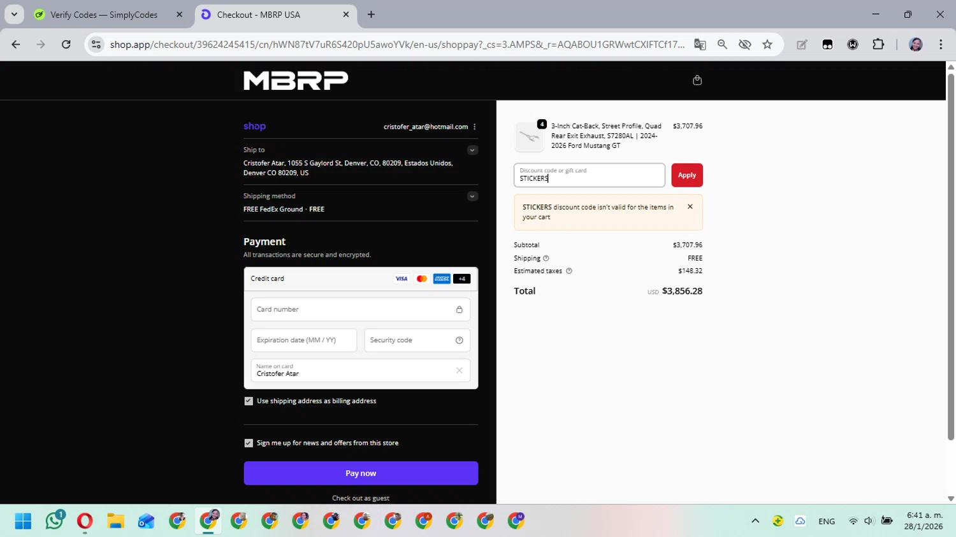Click the MBRP logo

point(296,80)
